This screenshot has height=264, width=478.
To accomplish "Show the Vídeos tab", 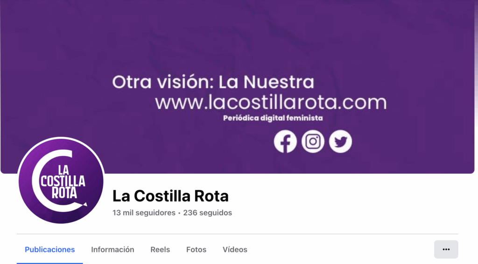I will coord(235,250).
